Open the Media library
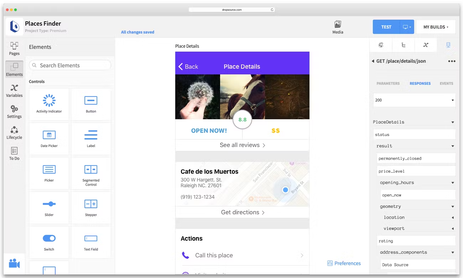Screen dimensions: 463x278 pyautogui.click(x=338, y=27)
